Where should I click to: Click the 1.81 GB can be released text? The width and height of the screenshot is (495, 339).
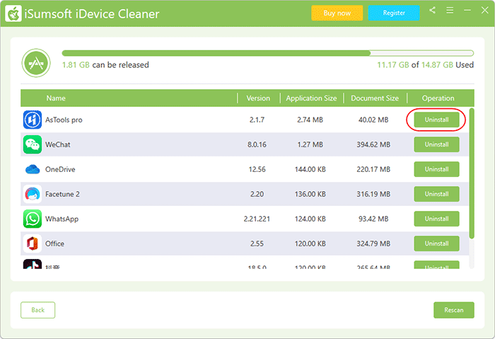point(105,65)
